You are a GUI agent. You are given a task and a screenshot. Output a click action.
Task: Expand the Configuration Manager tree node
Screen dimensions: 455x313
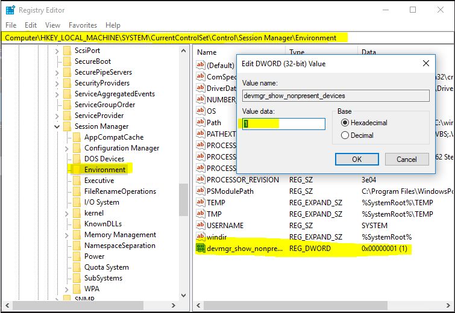(x=67, y=149)
